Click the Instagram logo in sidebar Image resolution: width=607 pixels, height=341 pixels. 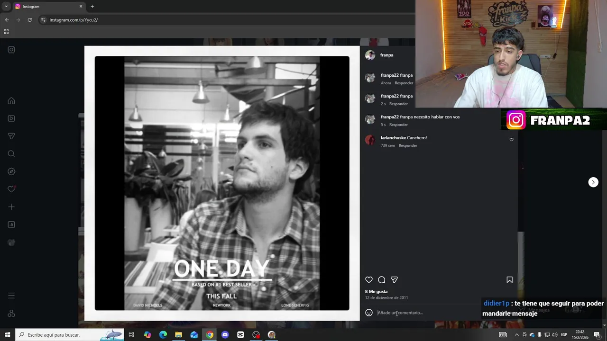[x=11, y=50]
